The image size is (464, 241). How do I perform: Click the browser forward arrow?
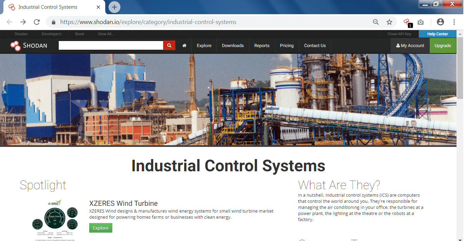pos(23,22)
